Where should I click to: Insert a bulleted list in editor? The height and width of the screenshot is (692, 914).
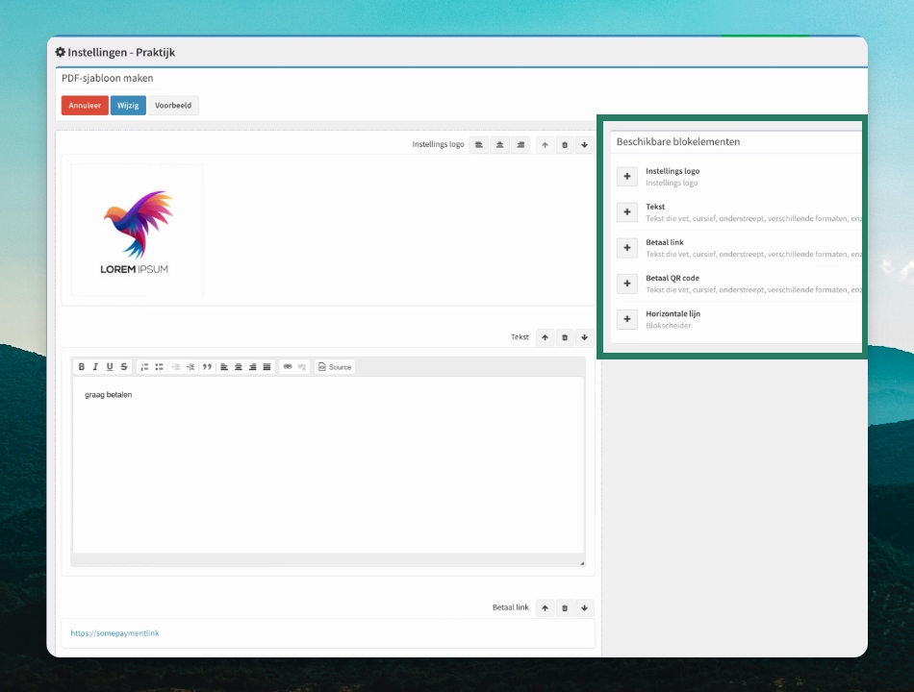159,366
